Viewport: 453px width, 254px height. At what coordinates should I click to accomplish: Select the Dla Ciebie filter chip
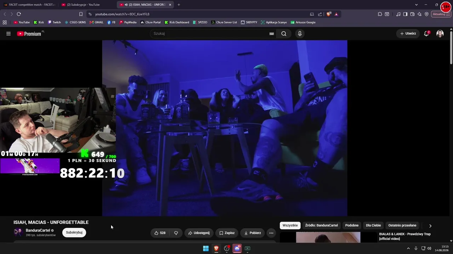click(x=373, y=225)
